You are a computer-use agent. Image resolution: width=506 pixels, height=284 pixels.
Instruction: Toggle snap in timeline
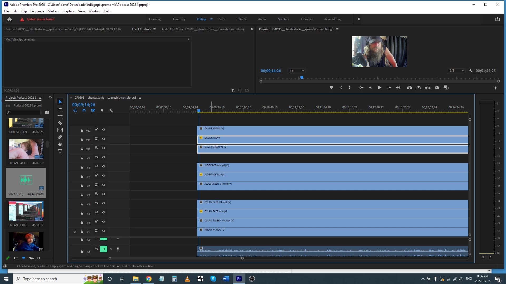pos(84,111)
